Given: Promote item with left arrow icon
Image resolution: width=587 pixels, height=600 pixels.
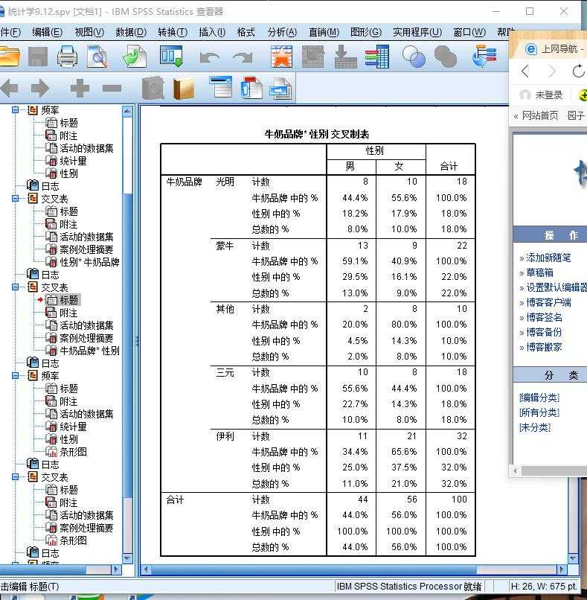Looking at the screenshot, I should click(9, 89).
